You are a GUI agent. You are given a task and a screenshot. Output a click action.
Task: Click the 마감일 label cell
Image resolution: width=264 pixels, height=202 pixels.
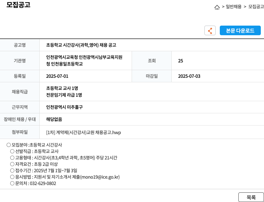click(x=152, y=76)
